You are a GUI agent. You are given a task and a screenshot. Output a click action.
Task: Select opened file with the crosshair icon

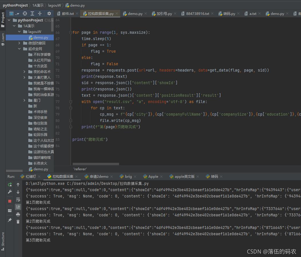coord(25,14)
